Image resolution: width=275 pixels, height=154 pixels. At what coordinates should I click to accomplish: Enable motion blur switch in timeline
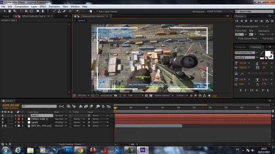(92, 106)
